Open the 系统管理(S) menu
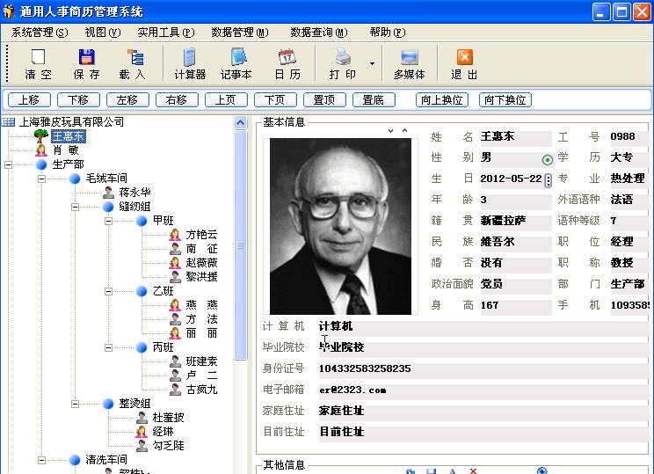Screen dimensions: 654x474 pyautogui.click(x=40, y=33)
